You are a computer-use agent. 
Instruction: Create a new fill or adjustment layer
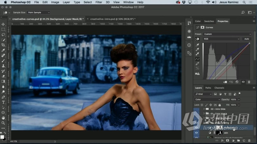click(233, 141)
